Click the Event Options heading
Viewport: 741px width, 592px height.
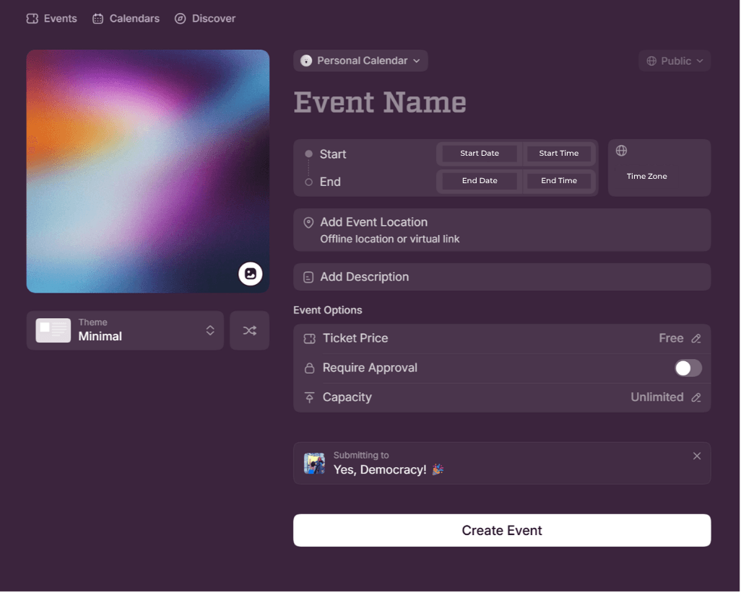[x=327, y=310]
